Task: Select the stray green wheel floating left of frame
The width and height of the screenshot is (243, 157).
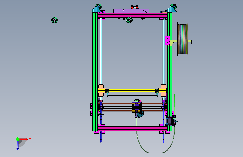Action: point(55,20)
